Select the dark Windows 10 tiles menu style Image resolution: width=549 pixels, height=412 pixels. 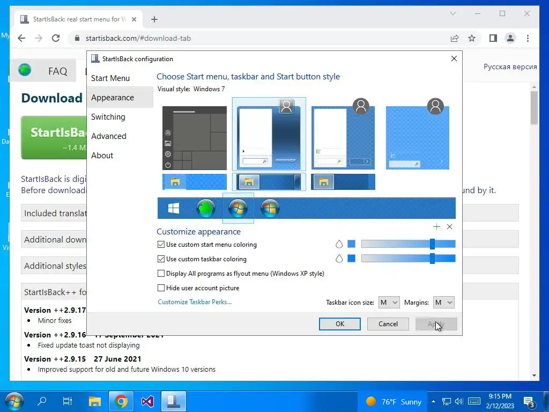coord(194,138)
